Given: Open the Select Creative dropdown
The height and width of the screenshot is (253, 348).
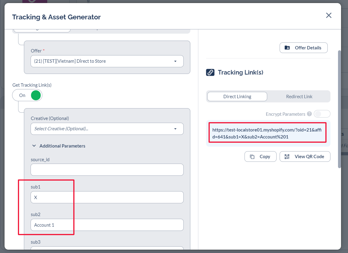Looking at the screenshot, I should (107, 129).
